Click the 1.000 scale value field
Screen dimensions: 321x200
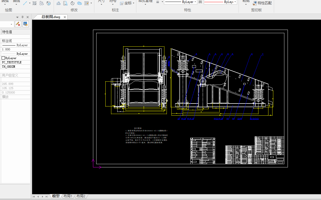(x=15, y=49)
